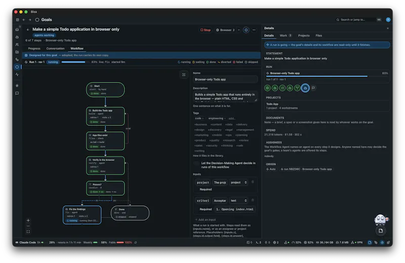
Task: Select the first green start step icon in Run
Action: [x=268, y=88]
